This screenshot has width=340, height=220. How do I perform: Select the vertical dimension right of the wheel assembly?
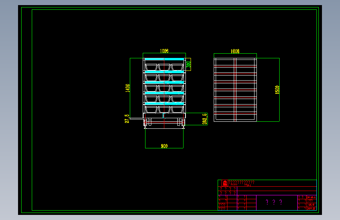point(204,119)
